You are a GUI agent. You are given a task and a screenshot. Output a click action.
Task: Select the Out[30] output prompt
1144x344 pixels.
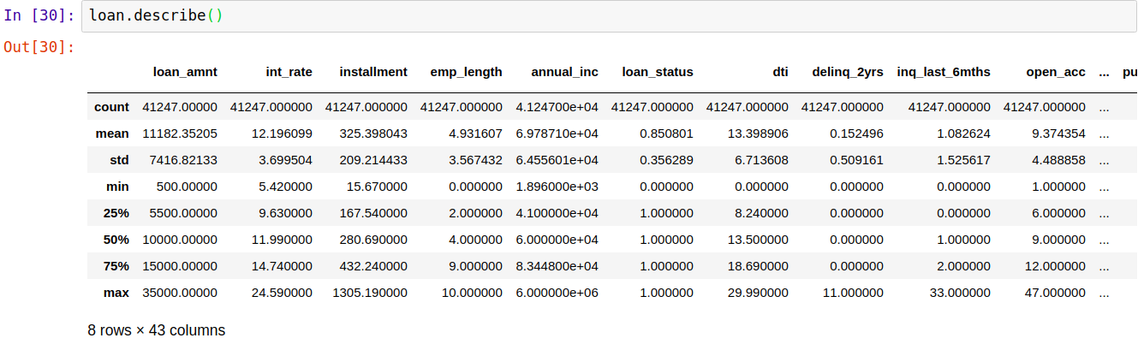(x=39, y=46)
